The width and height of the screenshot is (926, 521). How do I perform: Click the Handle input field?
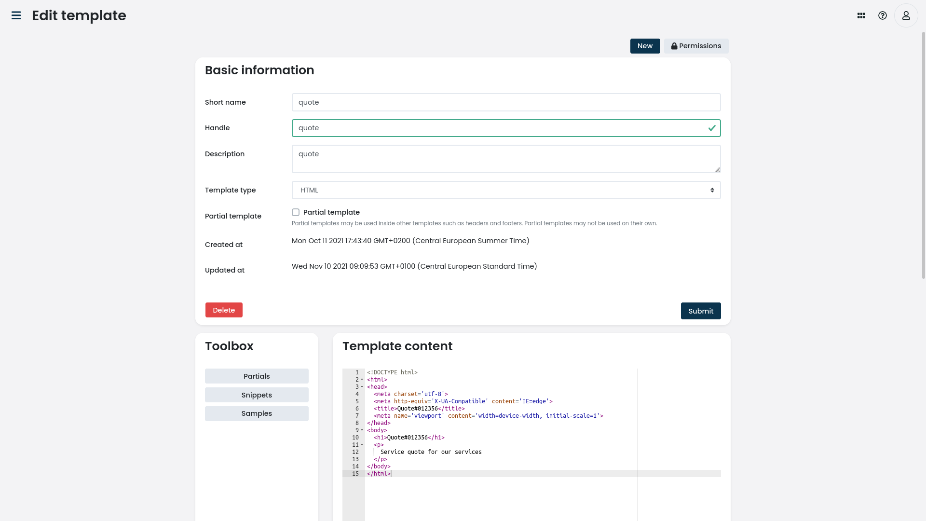pos(506,128)
